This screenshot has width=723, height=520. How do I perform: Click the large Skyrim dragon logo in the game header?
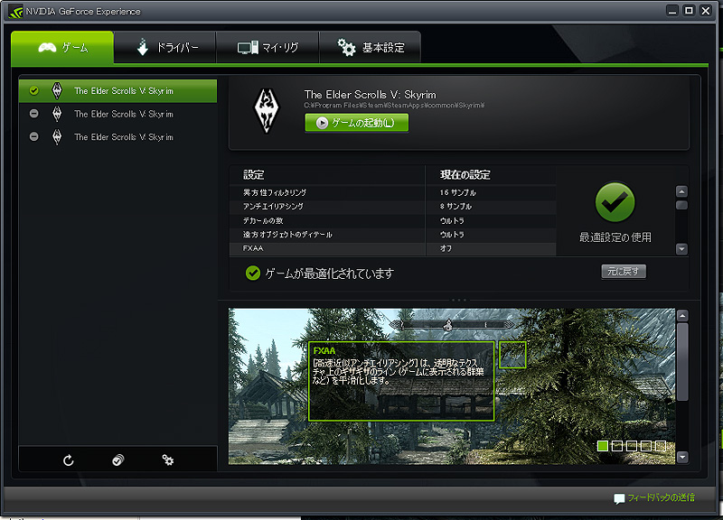pos(267,111)
